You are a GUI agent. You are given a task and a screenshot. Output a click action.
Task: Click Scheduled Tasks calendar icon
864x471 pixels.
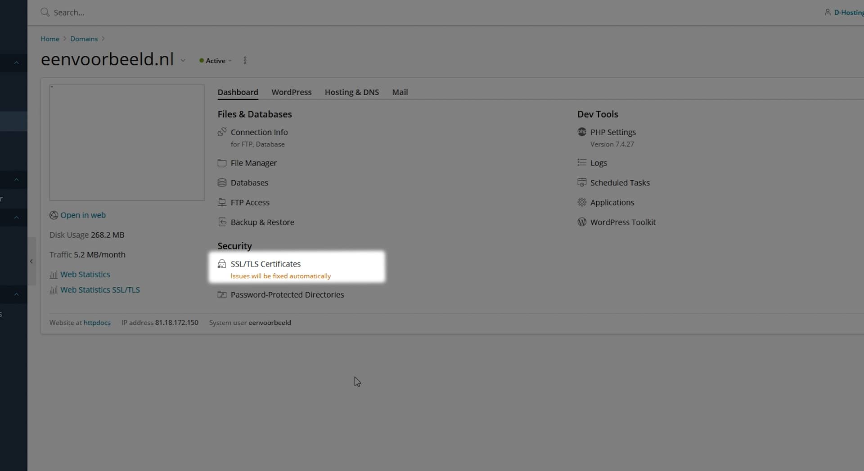point(582,182)
